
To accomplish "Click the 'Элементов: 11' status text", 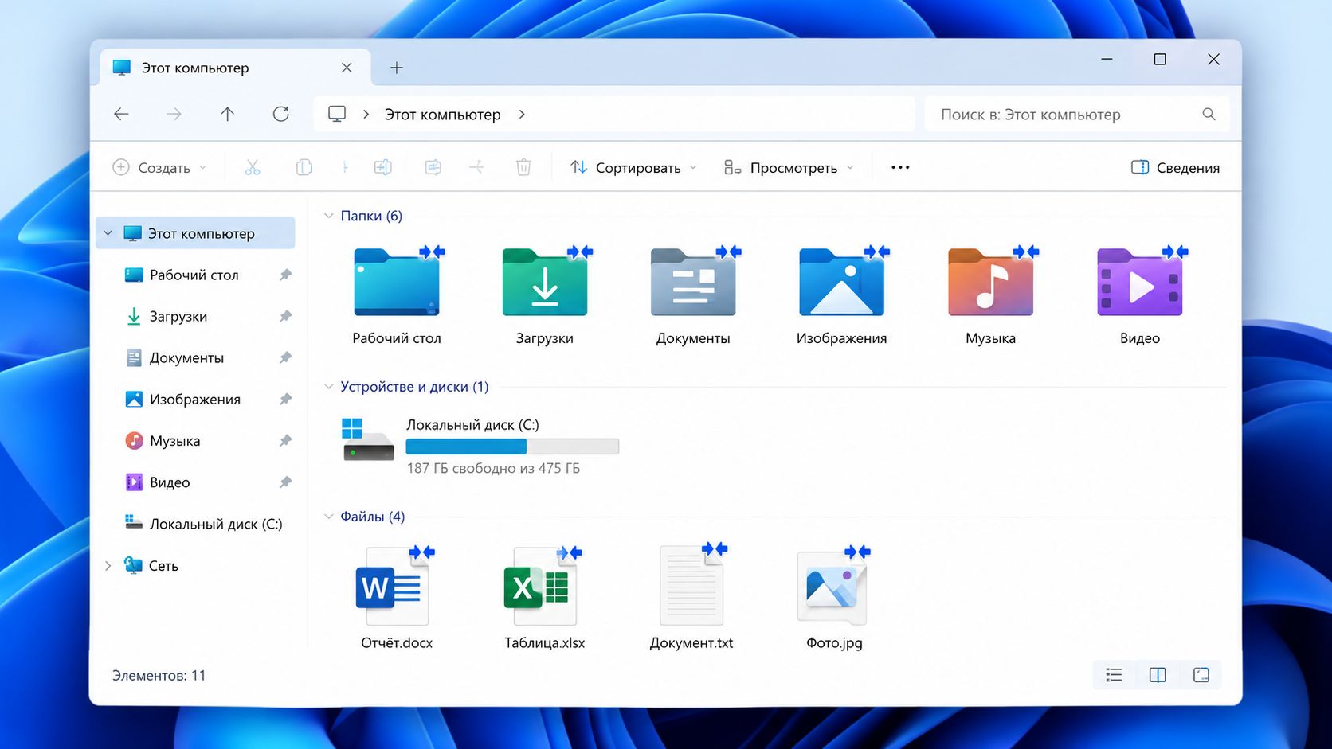I will (x=159, y=675).
